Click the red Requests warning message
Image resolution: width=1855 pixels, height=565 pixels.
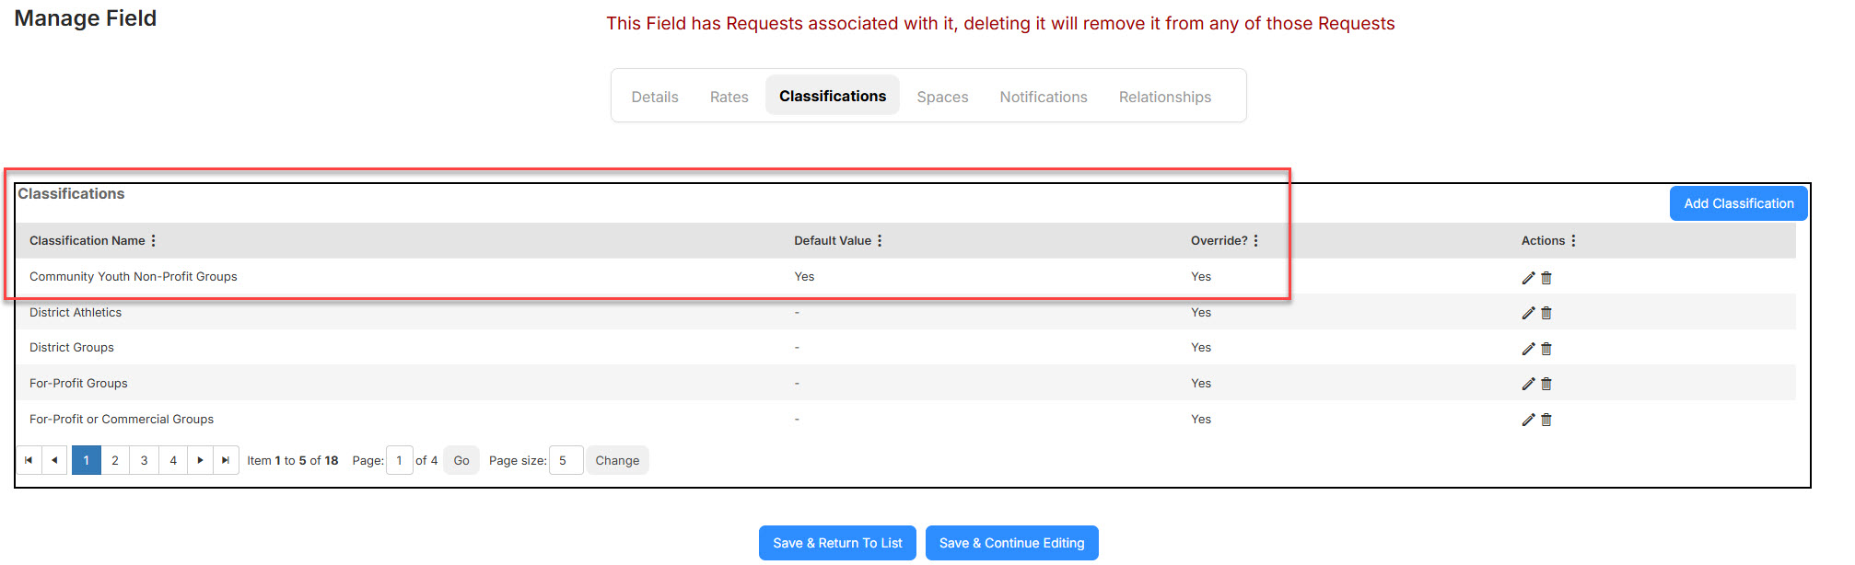[x=1000, y=23]
